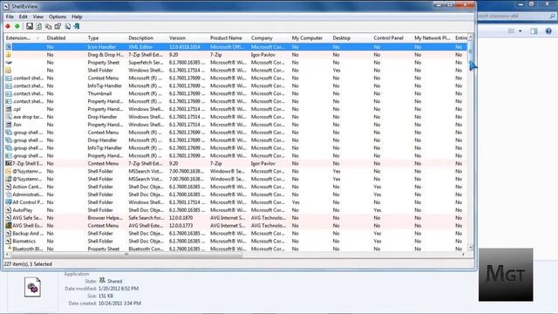Open the Help menu

point(77,17)
